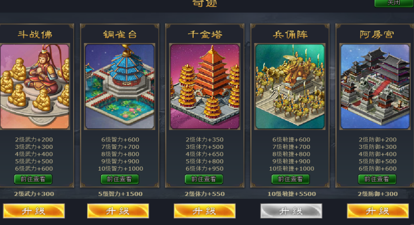Click the greyed-out 升级 for 兵俑阵
Screen dimensions: 414x225
click(x=291, y=211)
